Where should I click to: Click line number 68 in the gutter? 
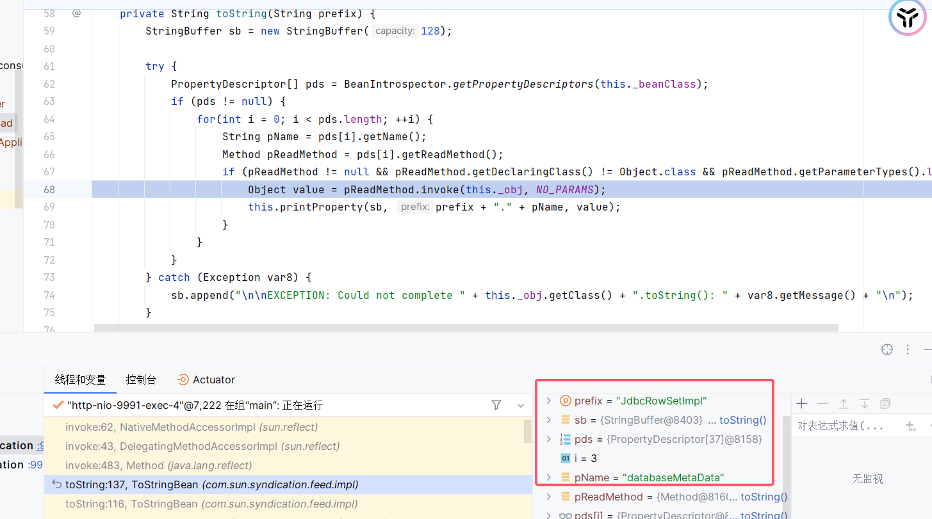49,189
